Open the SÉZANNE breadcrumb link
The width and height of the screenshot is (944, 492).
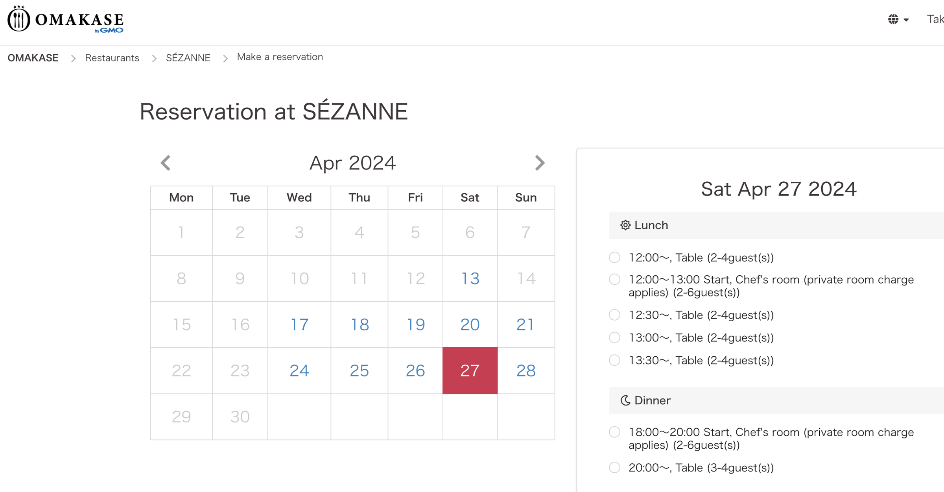click(188, 58)
